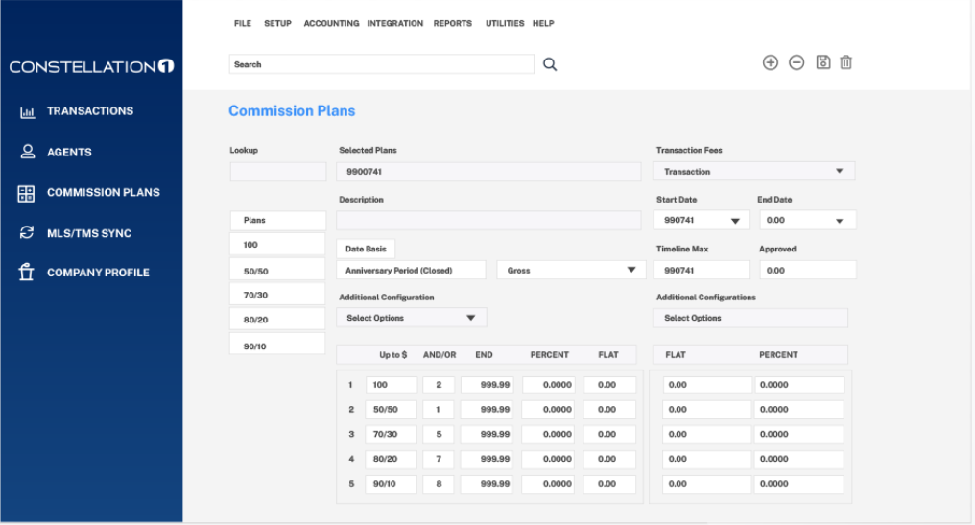Click the Selected Plans field 9900741
This screenshot has height=525, width=975.
tap(488, 172)
